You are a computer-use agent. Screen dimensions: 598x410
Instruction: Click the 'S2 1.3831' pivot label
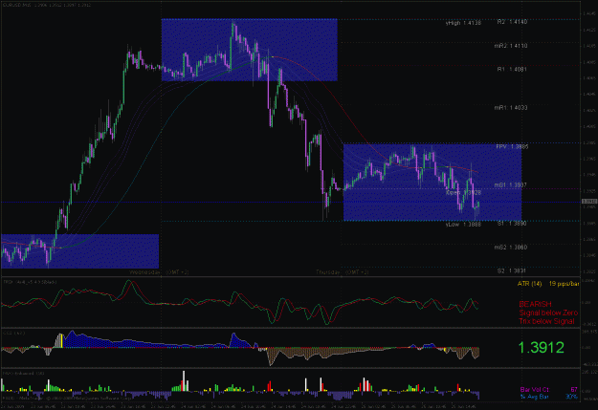[x=512, y=270]
